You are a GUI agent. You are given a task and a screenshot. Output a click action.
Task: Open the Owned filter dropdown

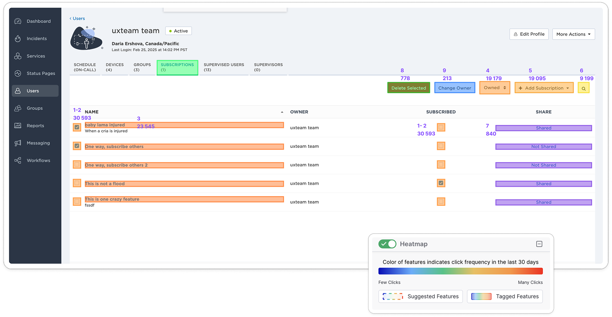tap(495, 88)
